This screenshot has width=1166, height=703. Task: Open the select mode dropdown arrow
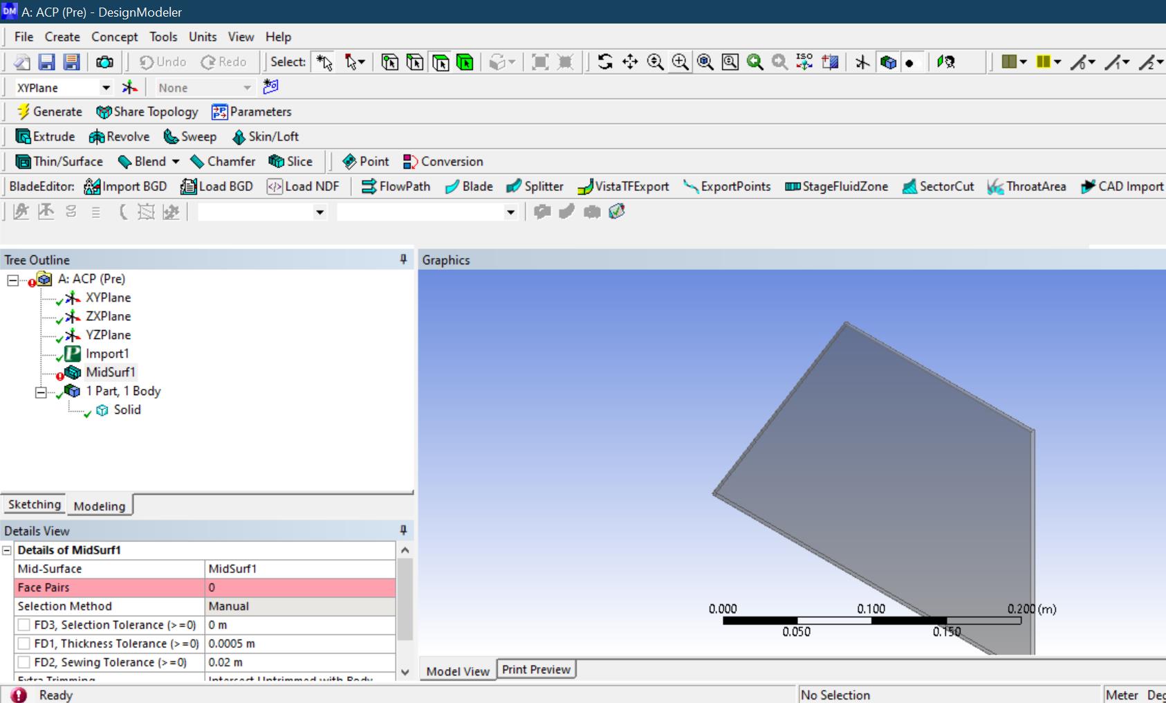pos(360,62)
